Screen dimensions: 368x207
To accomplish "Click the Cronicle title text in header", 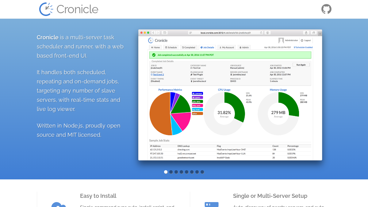I will click(x=77, y=9).
